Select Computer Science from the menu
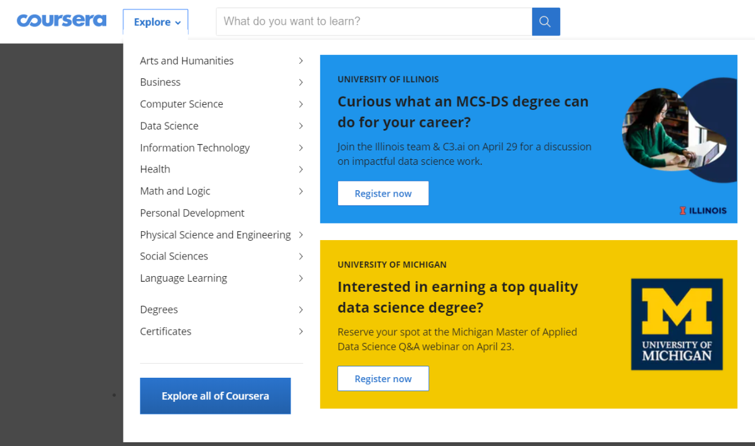The image size is (755, 446). pyautogui.click(x=182, y=104)
